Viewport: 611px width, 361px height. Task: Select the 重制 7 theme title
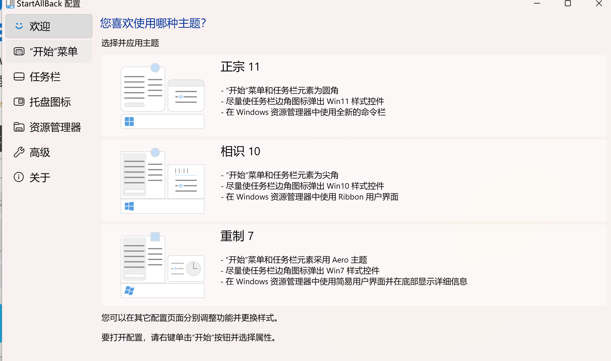[x=237, y=236]
